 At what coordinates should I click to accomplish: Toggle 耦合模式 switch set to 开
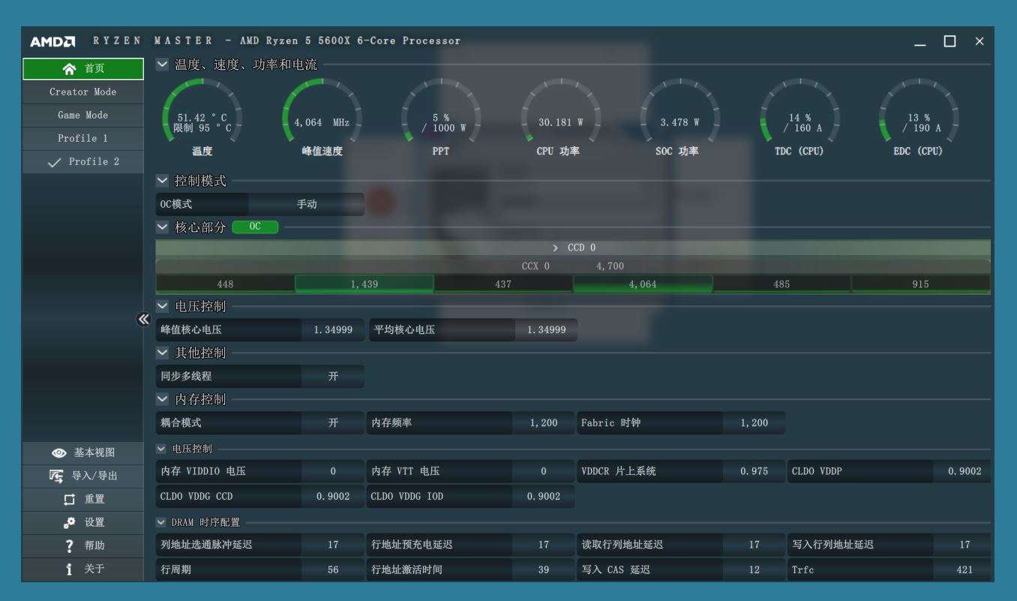tap(333, 423)
